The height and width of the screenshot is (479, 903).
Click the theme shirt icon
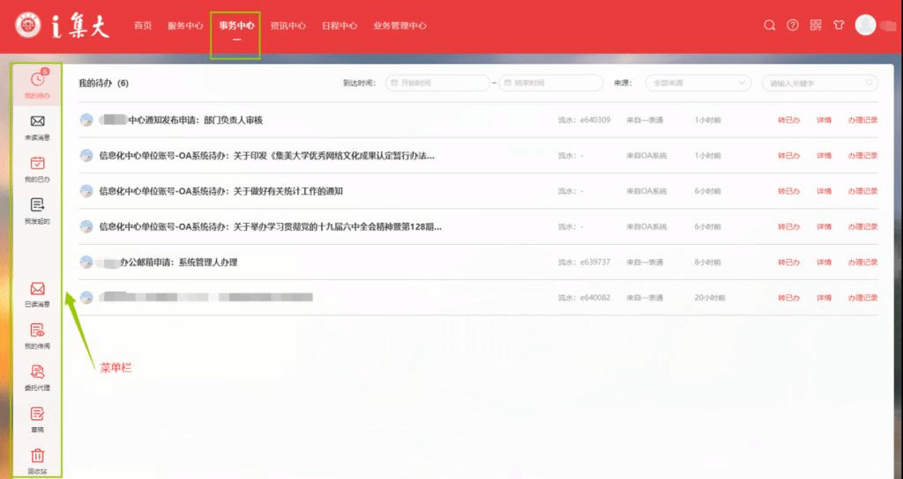[x=839, y=26]
